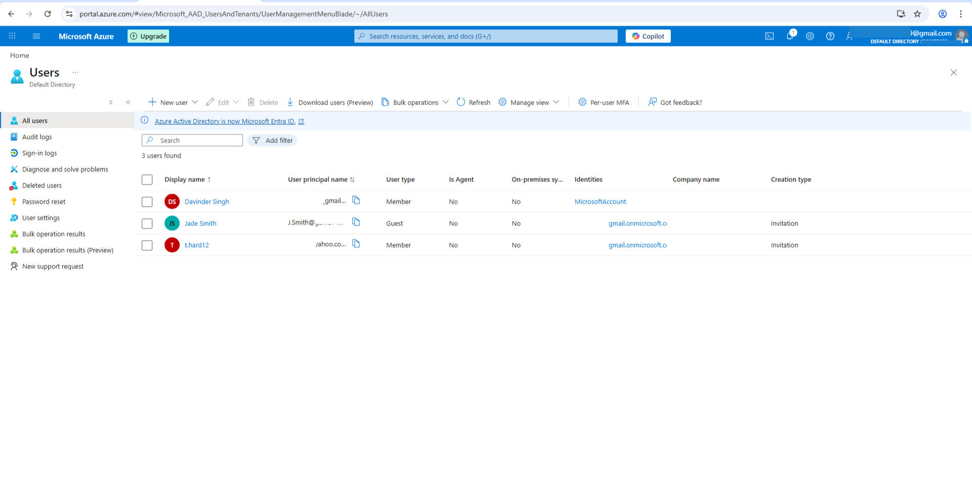This screenshot has width=972, height=500.
Task: Copy t.hard12's user principal name
Action: 356,244
